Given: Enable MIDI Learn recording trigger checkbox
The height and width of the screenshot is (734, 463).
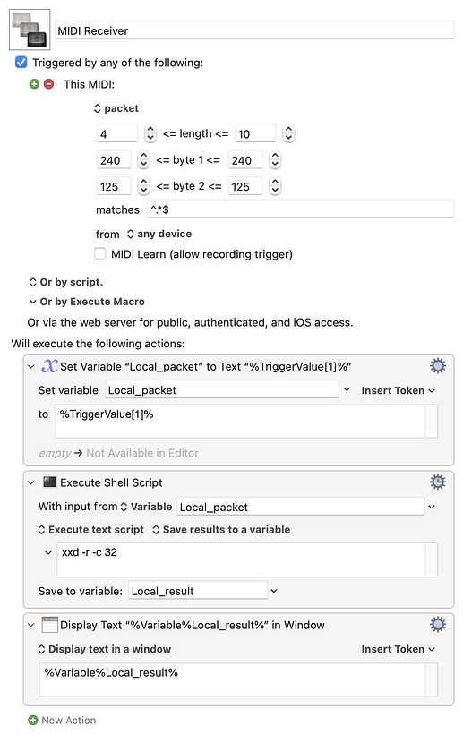Looking at the screenshot, I should (99, 253).
